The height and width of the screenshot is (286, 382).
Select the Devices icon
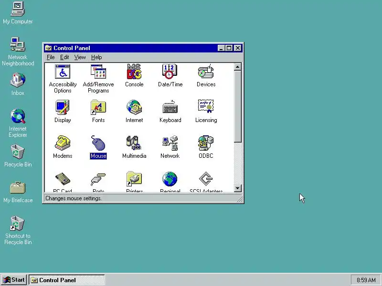[206, 71]
